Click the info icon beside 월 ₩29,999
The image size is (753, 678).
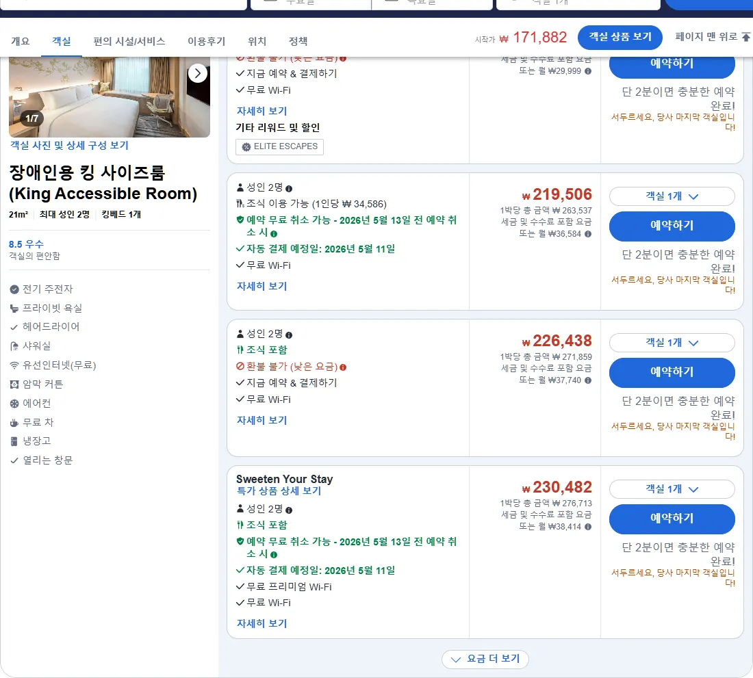coord(588,71)
